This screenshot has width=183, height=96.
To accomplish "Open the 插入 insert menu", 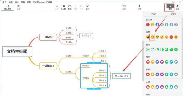I will (x=17, y=2).
